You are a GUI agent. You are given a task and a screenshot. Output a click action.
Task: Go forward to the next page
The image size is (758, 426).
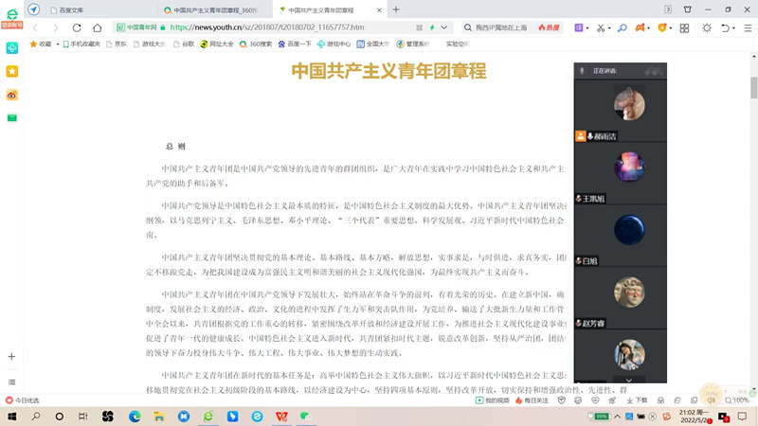56,28
